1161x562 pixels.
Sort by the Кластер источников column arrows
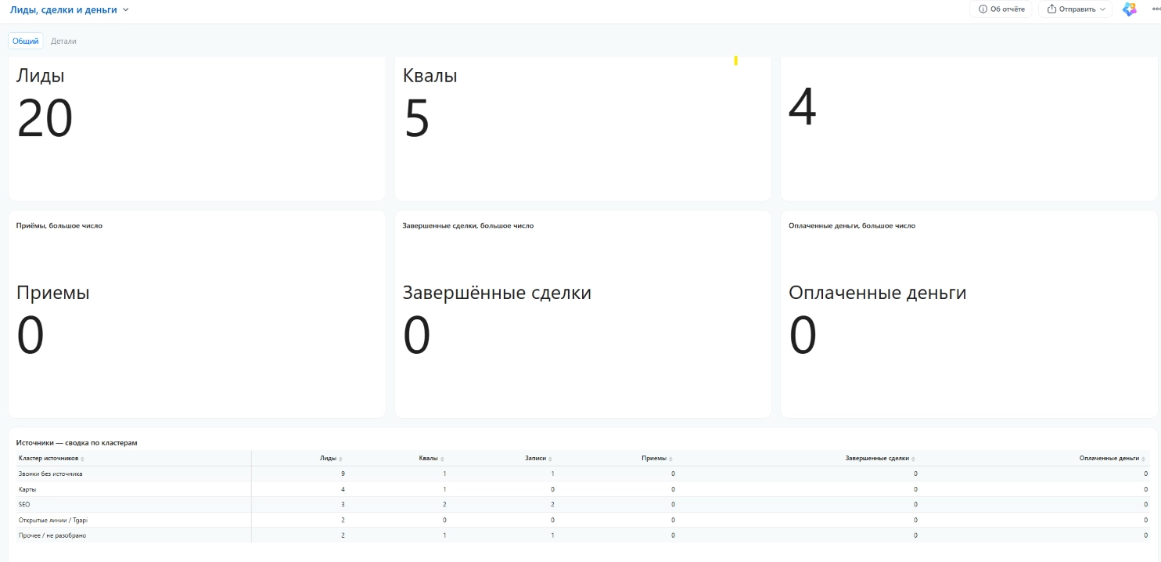(x=82, y=459)
